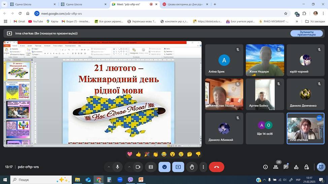
Task: Open Chrome profile avatar
Action: click(x=316, y=13)
